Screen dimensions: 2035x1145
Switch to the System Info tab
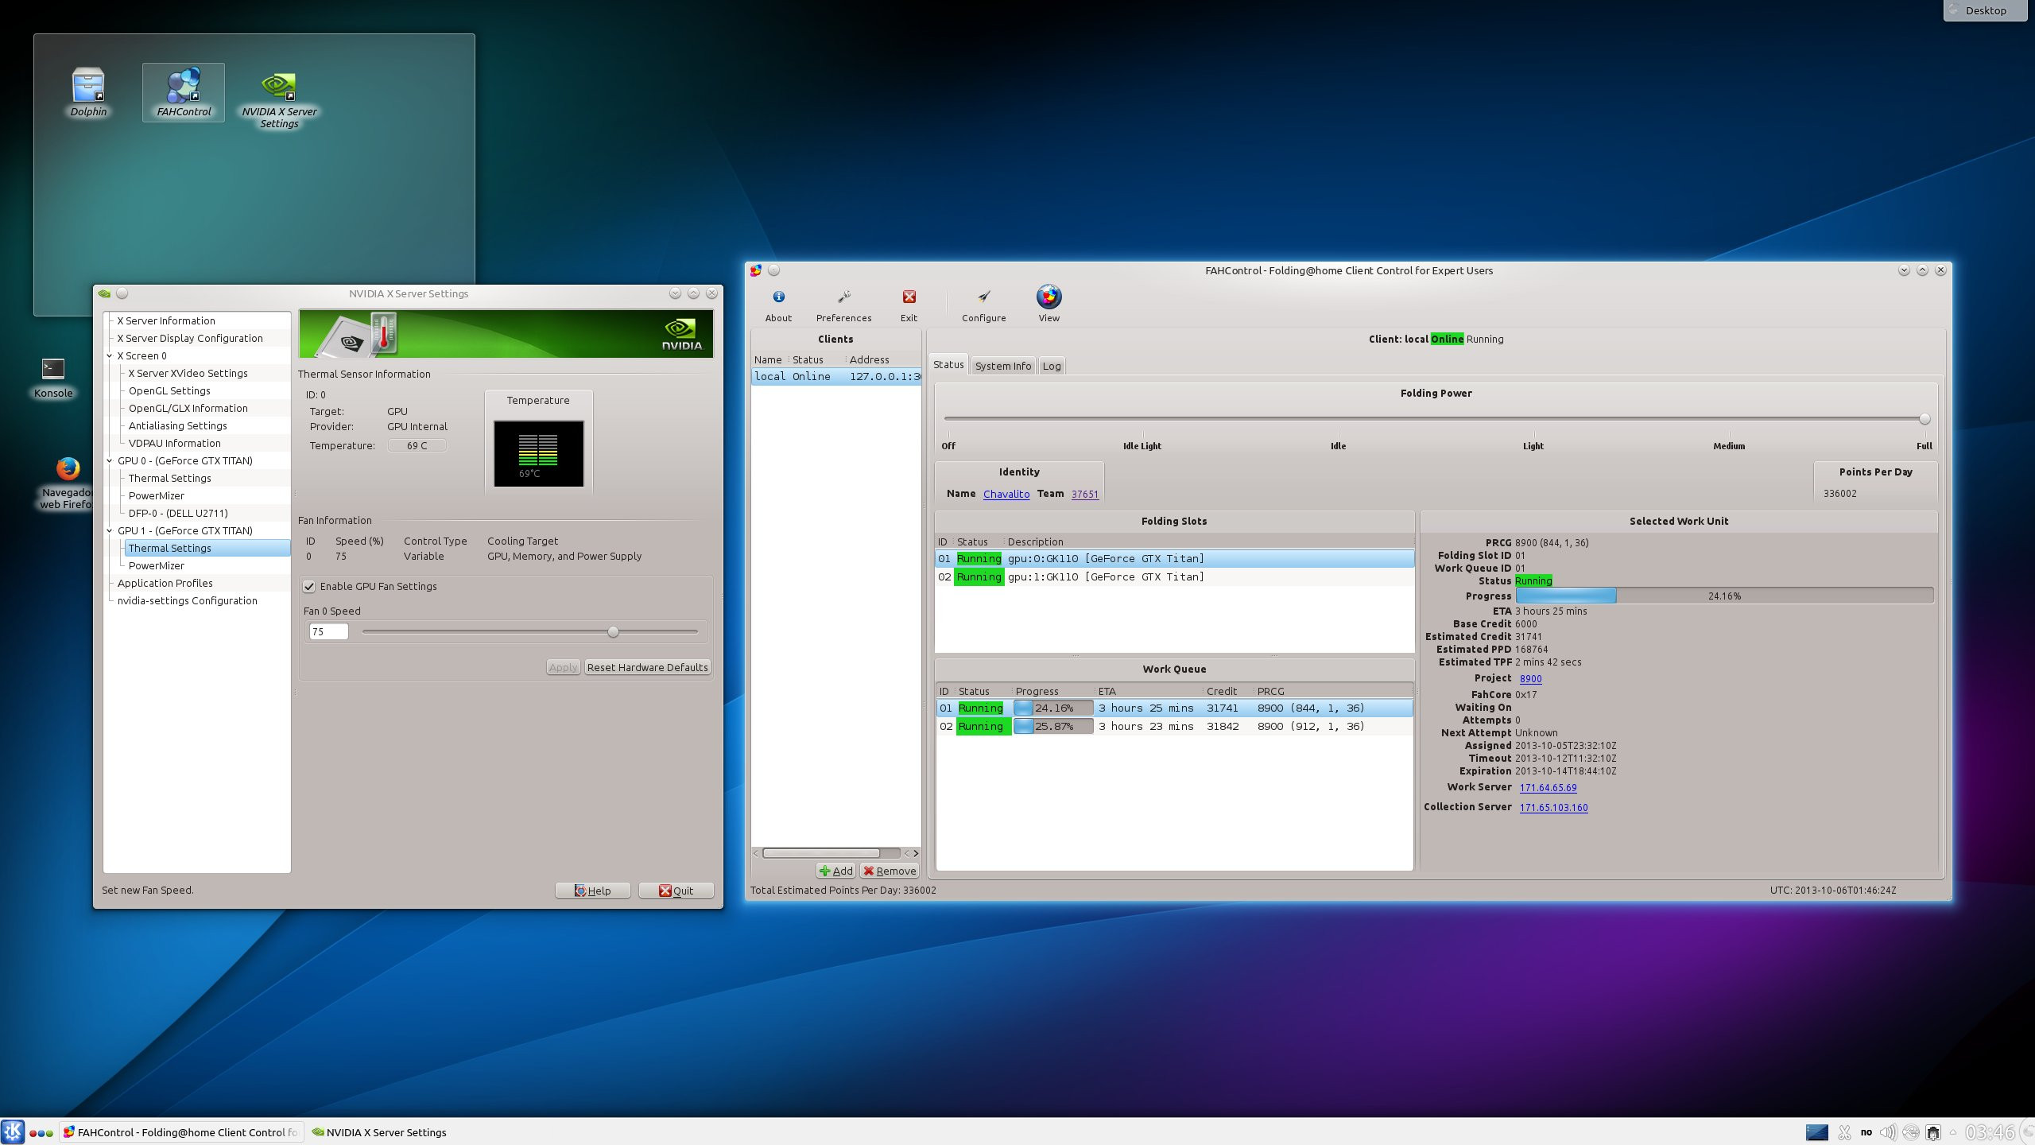point(1002,366)
